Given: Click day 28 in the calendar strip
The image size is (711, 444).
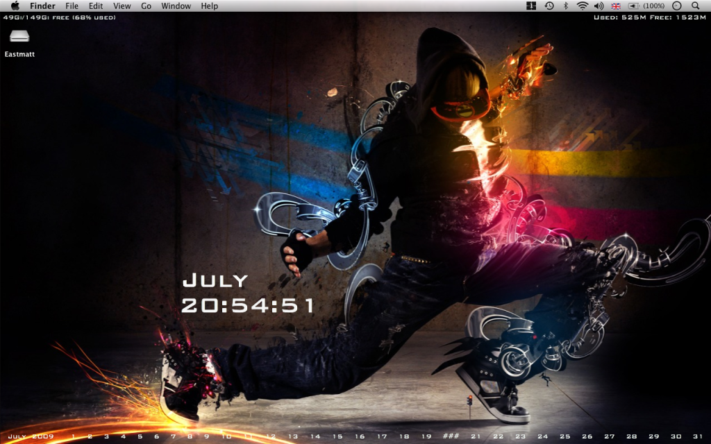Looking at the screenshot, I should tap(632, 436).
